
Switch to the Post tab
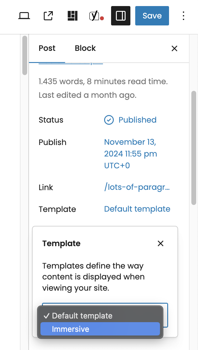click(x=47, y=48)
